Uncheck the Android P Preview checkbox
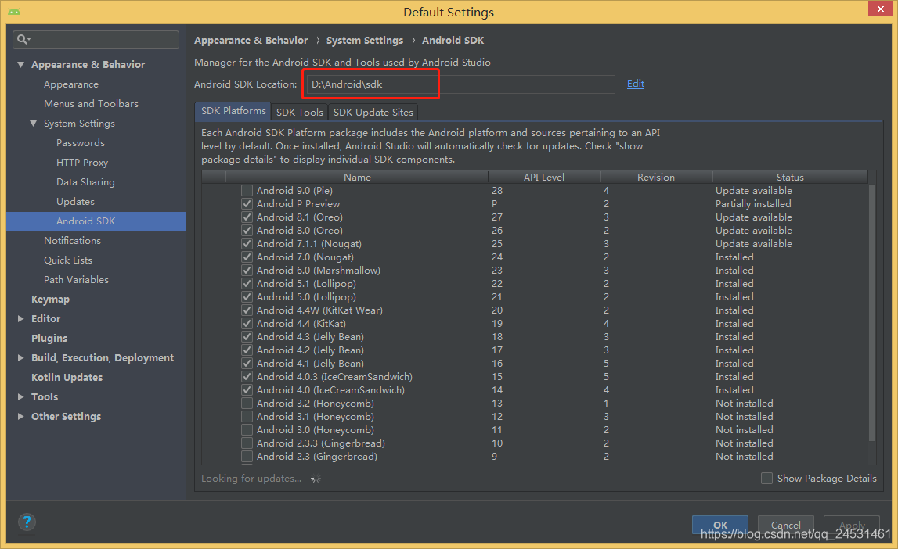This screenshot has width=898, height=549. pos(247,203)
